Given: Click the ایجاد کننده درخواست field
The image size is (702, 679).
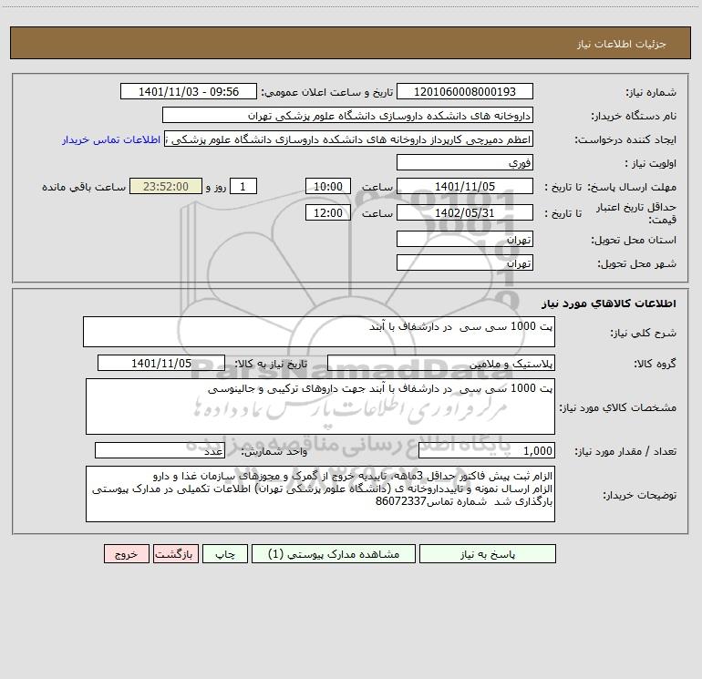Looking at the screenshot, I should 349,139.
